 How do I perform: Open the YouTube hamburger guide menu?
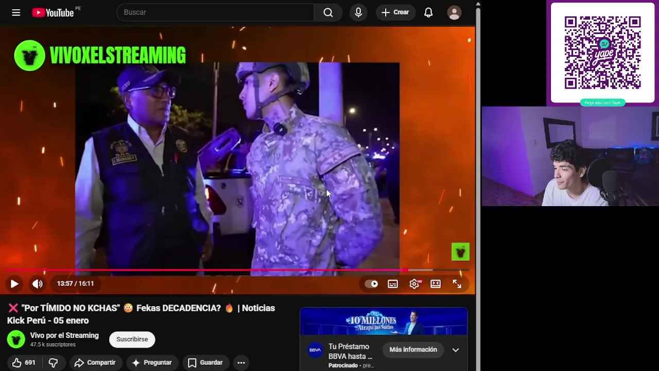click(16, 12)
